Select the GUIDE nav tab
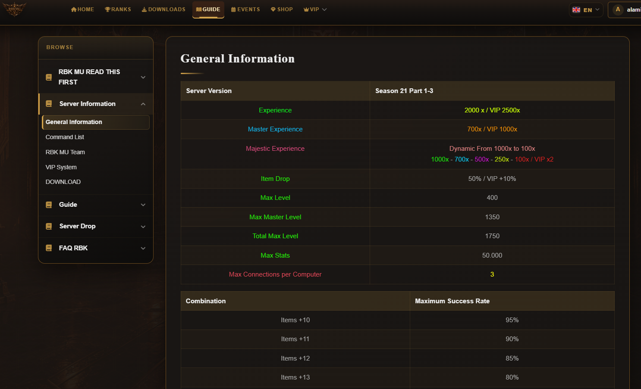 (x=208, y=9)
